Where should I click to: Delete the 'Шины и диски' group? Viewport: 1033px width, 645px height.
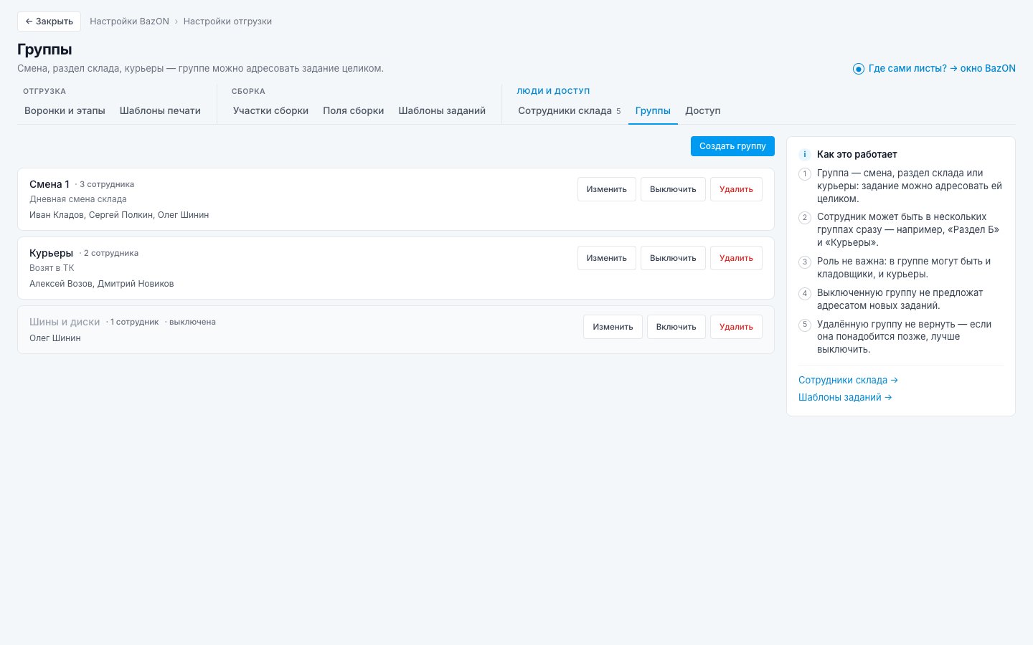tap(736, 327)
